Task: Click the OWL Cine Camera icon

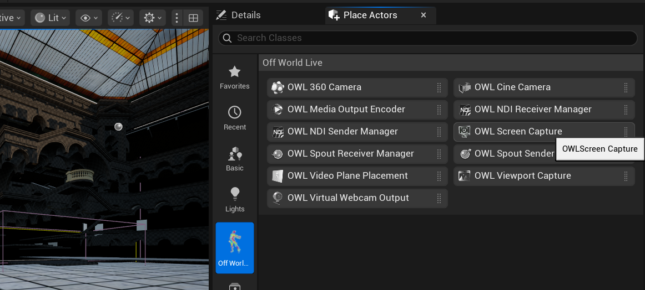Action: pos(465,87)
